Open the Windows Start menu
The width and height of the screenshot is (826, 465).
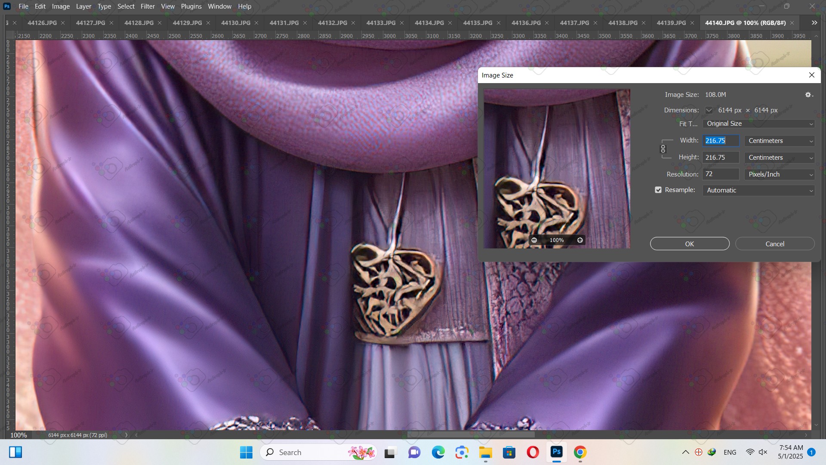click(246, 453)
